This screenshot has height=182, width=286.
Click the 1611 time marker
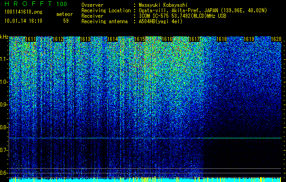point(30,39)
